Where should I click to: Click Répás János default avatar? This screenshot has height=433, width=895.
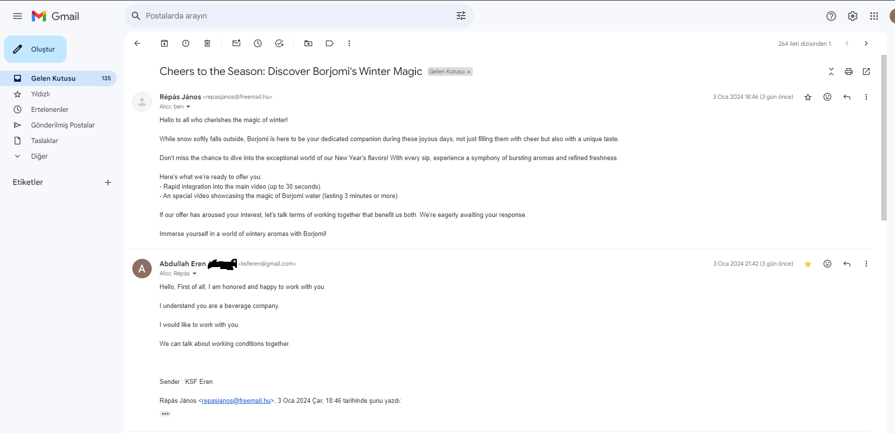pos(142,102)
